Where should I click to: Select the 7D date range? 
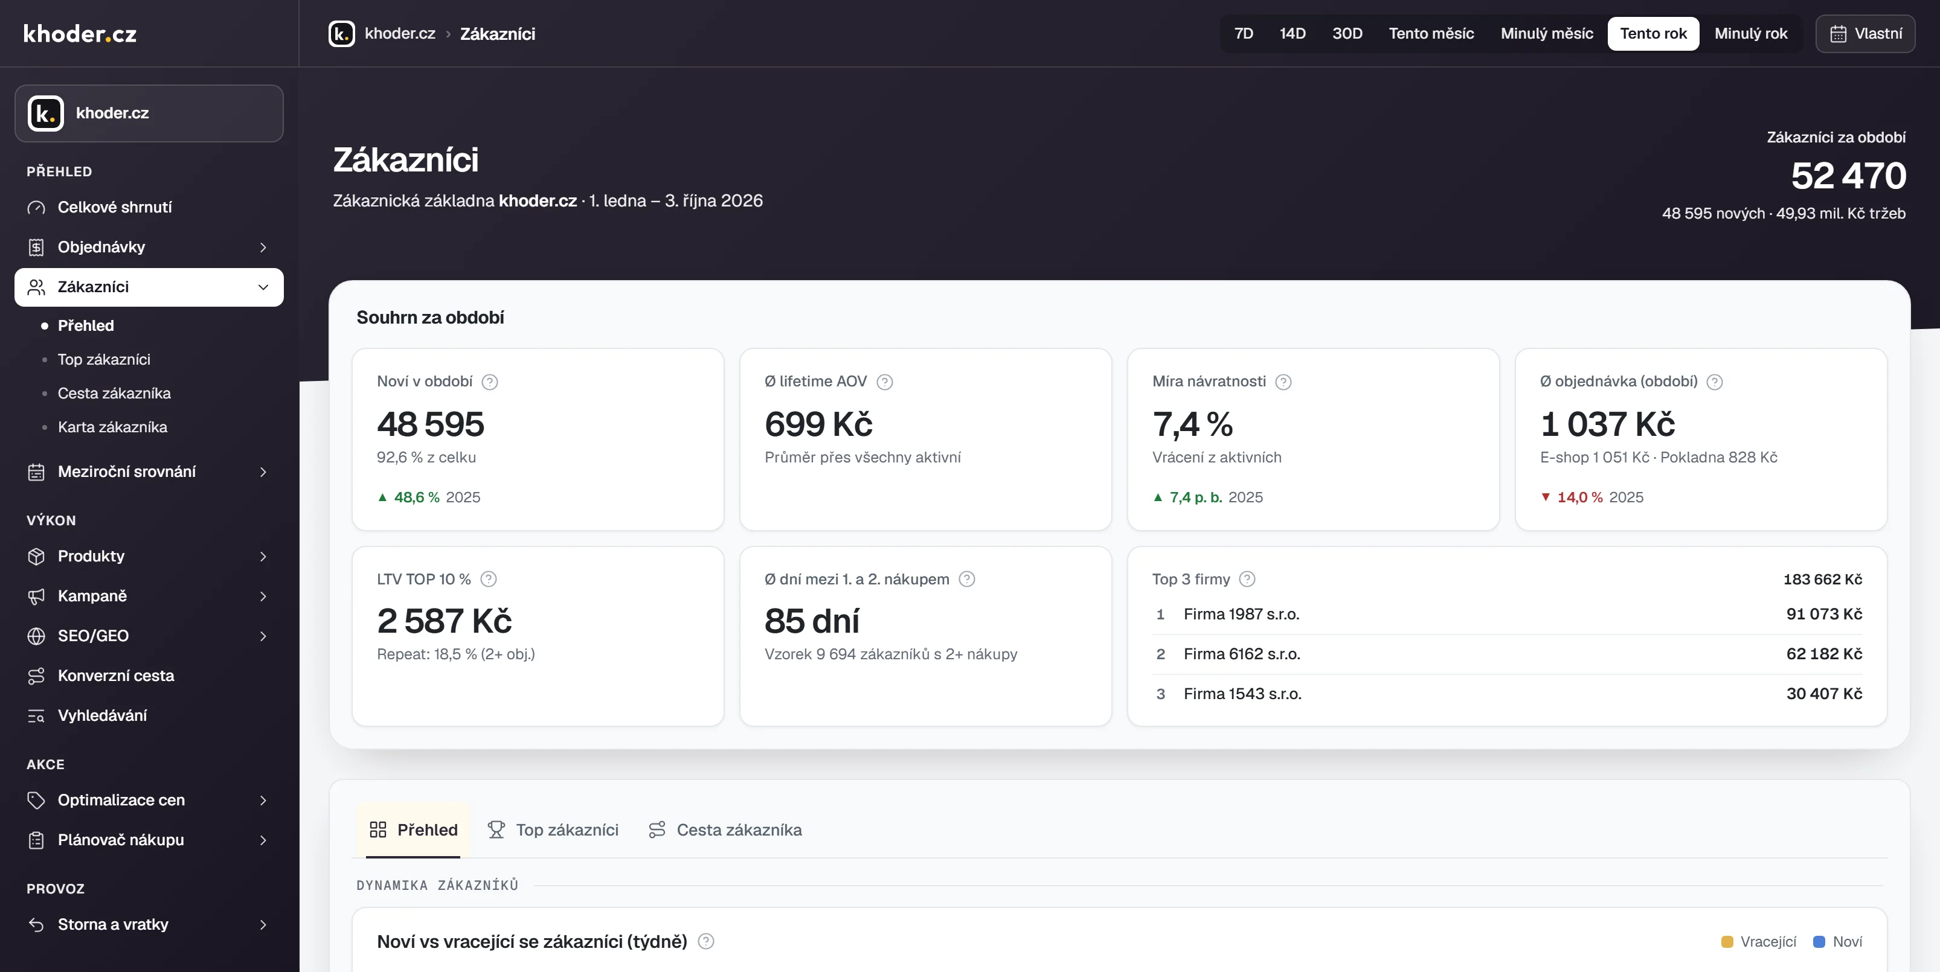point(1244,34)
